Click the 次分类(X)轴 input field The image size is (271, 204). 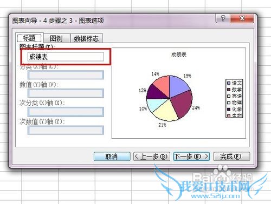(x=66, y=112)
